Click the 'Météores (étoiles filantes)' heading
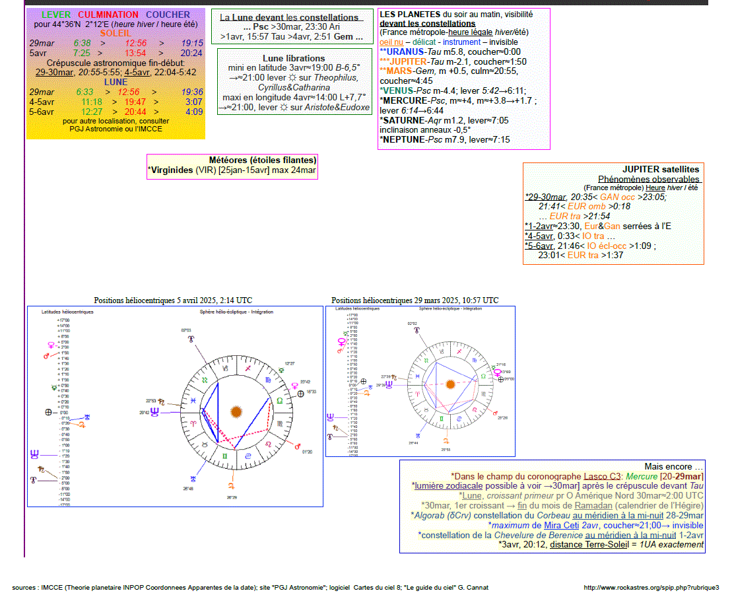The image size is (734, 595). click(263, 160)
